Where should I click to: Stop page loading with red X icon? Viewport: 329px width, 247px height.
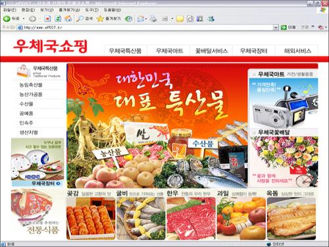[x=47, y=18]
